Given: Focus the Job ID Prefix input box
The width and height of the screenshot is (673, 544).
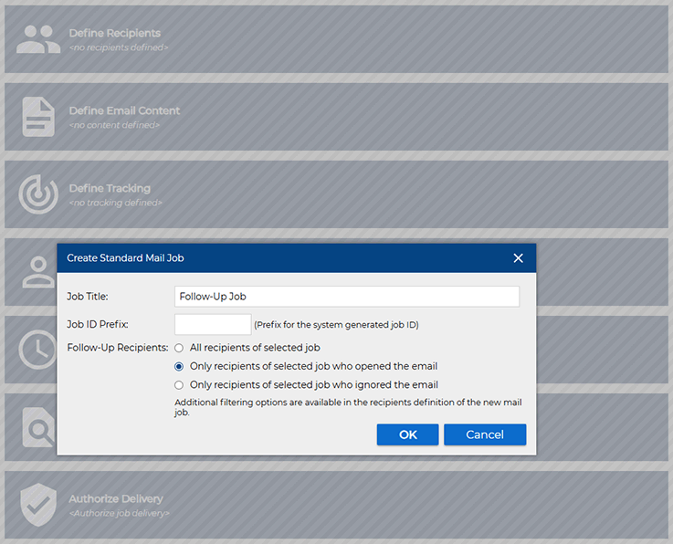Looking at the screenshot, I should coord(212,324).
